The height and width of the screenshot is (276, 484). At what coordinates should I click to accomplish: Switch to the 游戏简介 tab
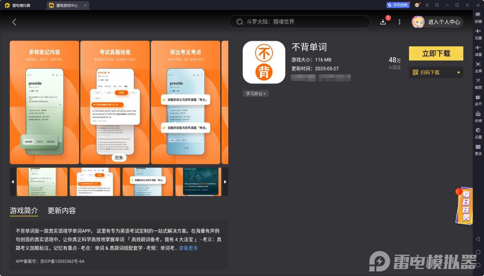(24, 211)
